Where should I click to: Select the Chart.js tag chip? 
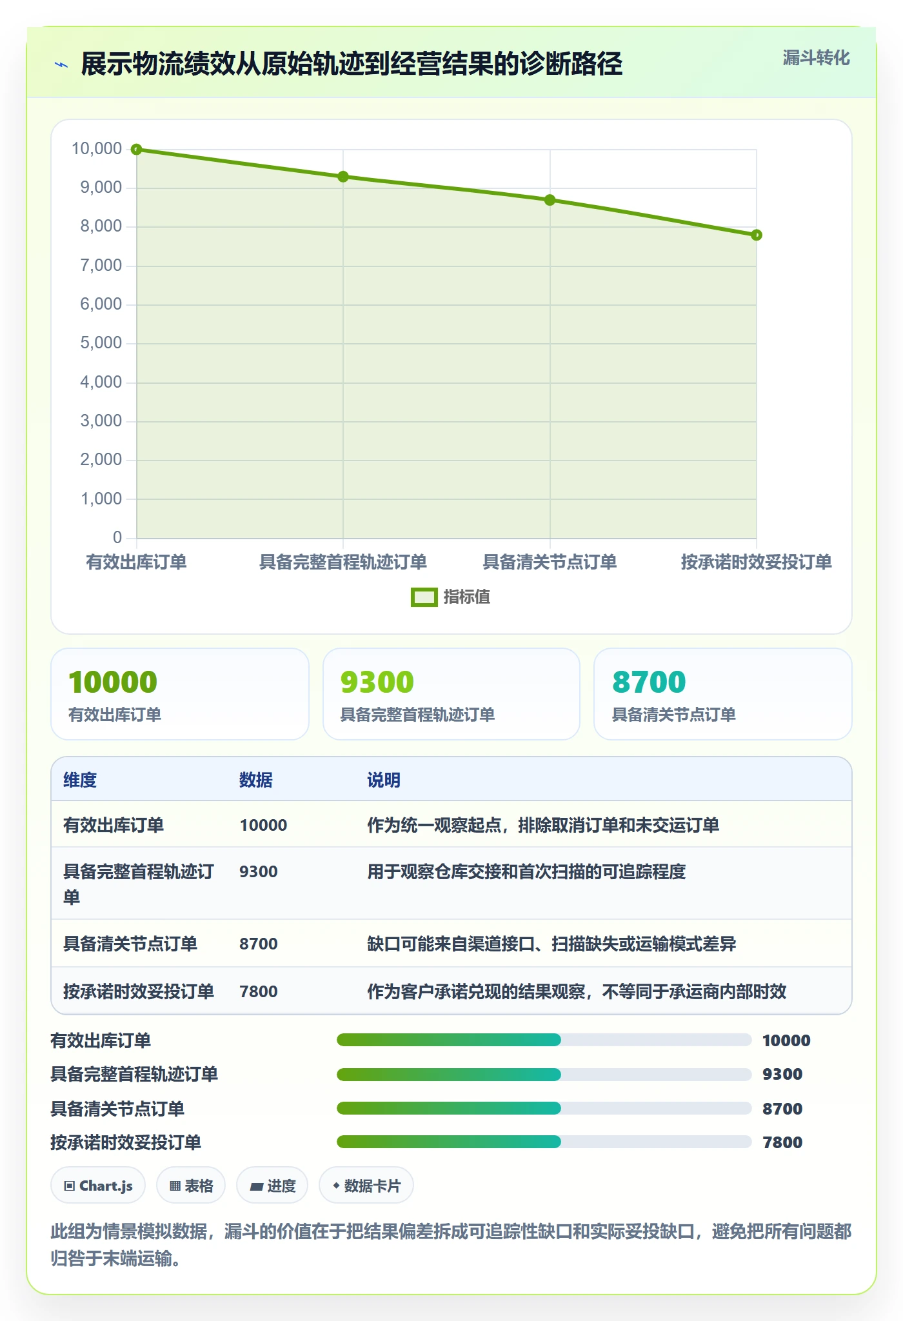click(98, 1186)
